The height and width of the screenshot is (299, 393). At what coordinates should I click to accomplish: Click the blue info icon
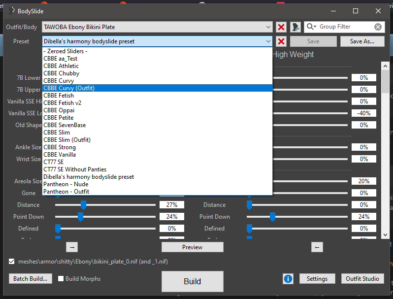pyautogui.click(x=288, y=279)
